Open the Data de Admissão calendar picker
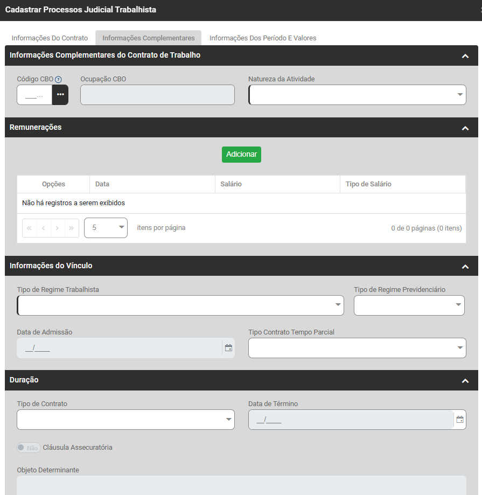This screenshot has width=482, height=495. [x=228, y=348]
